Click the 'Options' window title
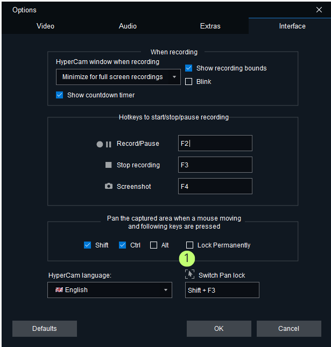The image size is (331, 347). [24, 10]
